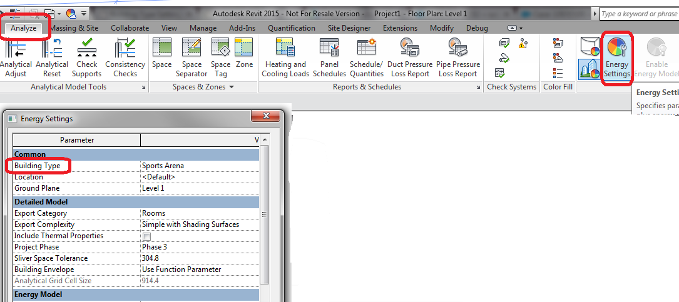This screenshot has width=679, height=302.
Task: Open Customize Quick Access Toolbar dropdown
Action: 84,13
